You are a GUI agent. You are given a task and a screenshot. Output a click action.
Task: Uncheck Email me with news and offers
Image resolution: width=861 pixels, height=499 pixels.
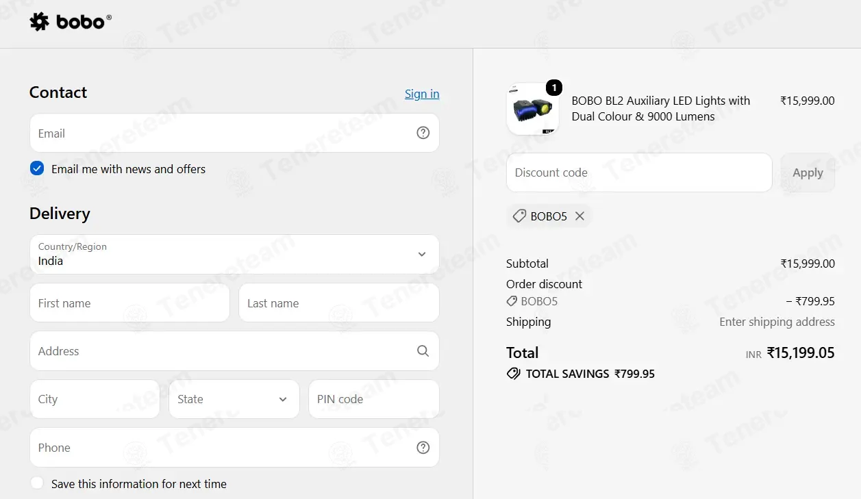(37, 169)
